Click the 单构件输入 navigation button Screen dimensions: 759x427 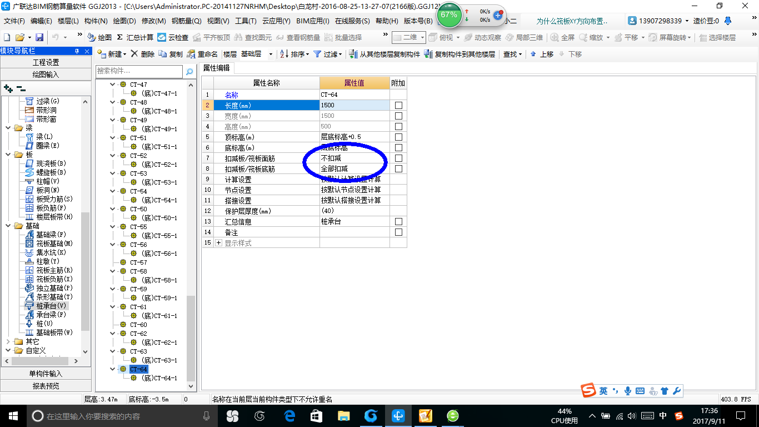tap(46, 374)
